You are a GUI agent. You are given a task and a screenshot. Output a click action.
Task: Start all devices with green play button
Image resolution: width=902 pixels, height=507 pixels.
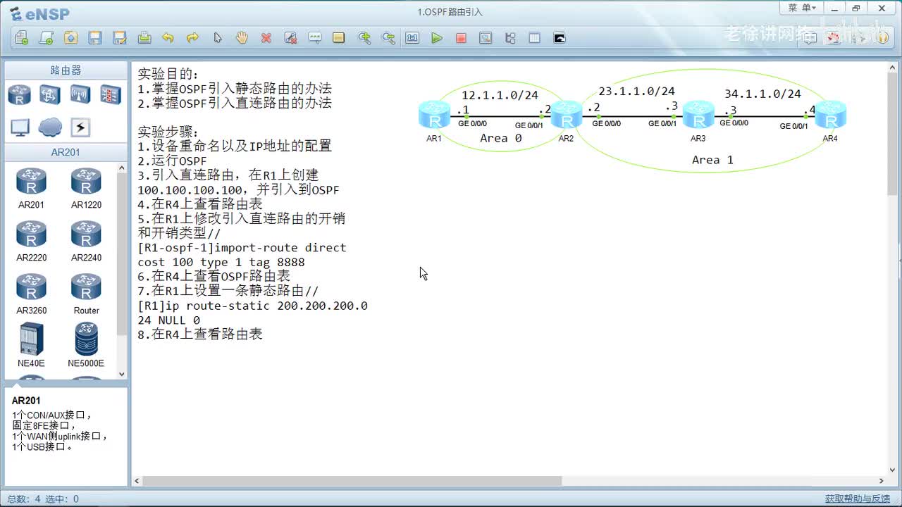tap(437, 38)
